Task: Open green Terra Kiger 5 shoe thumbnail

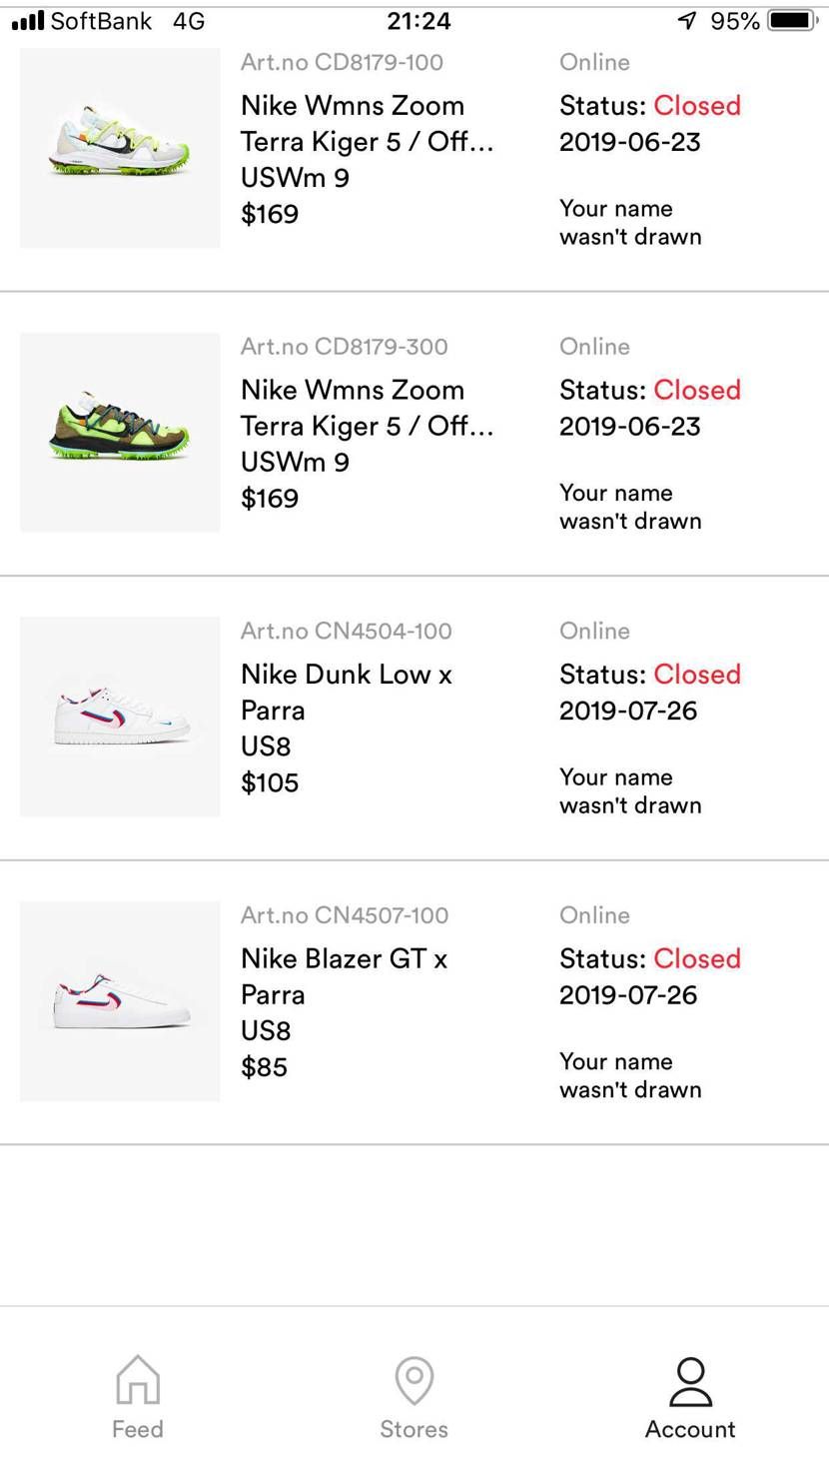Action: coord(120,432)
